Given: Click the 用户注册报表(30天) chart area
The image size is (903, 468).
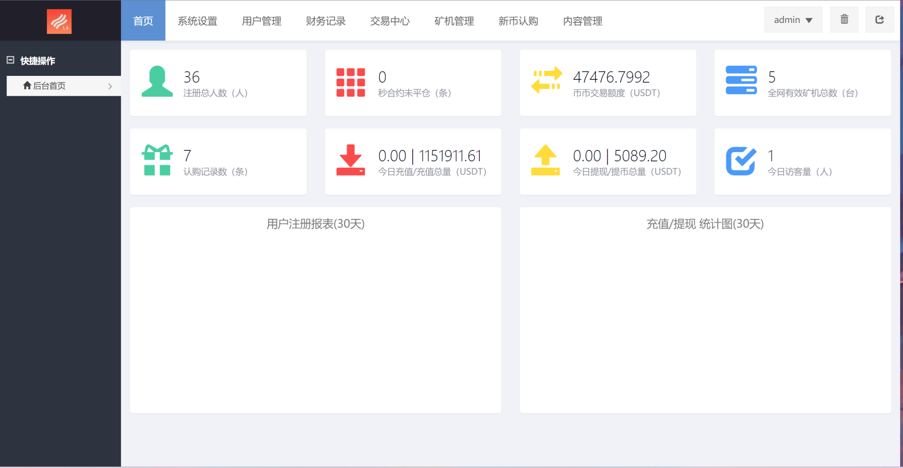Looking at the screenshot, I should pos(315,309).
